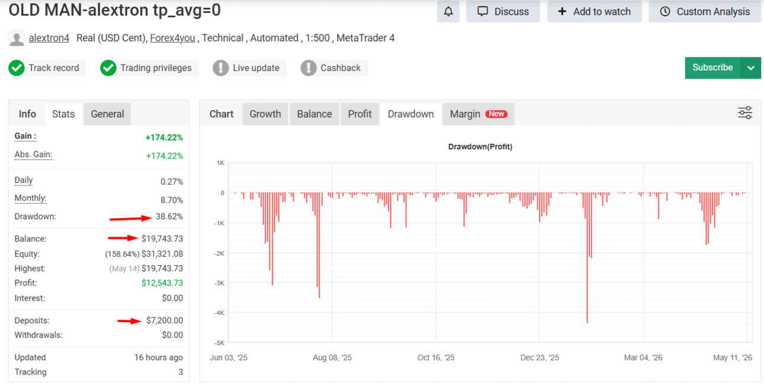Click the '16 hours ago' Updated value
This screenshot has height=386, width=764.
pyautogui.click(x=159, y=358)
